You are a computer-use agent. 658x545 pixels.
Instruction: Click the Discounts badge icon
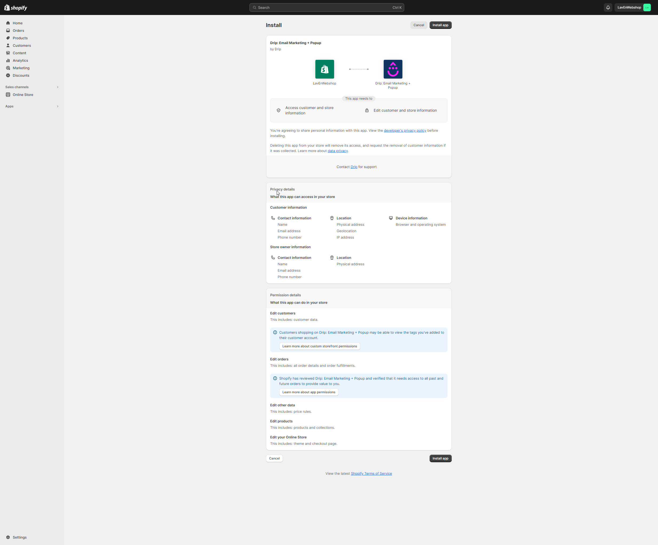(8, 75)
